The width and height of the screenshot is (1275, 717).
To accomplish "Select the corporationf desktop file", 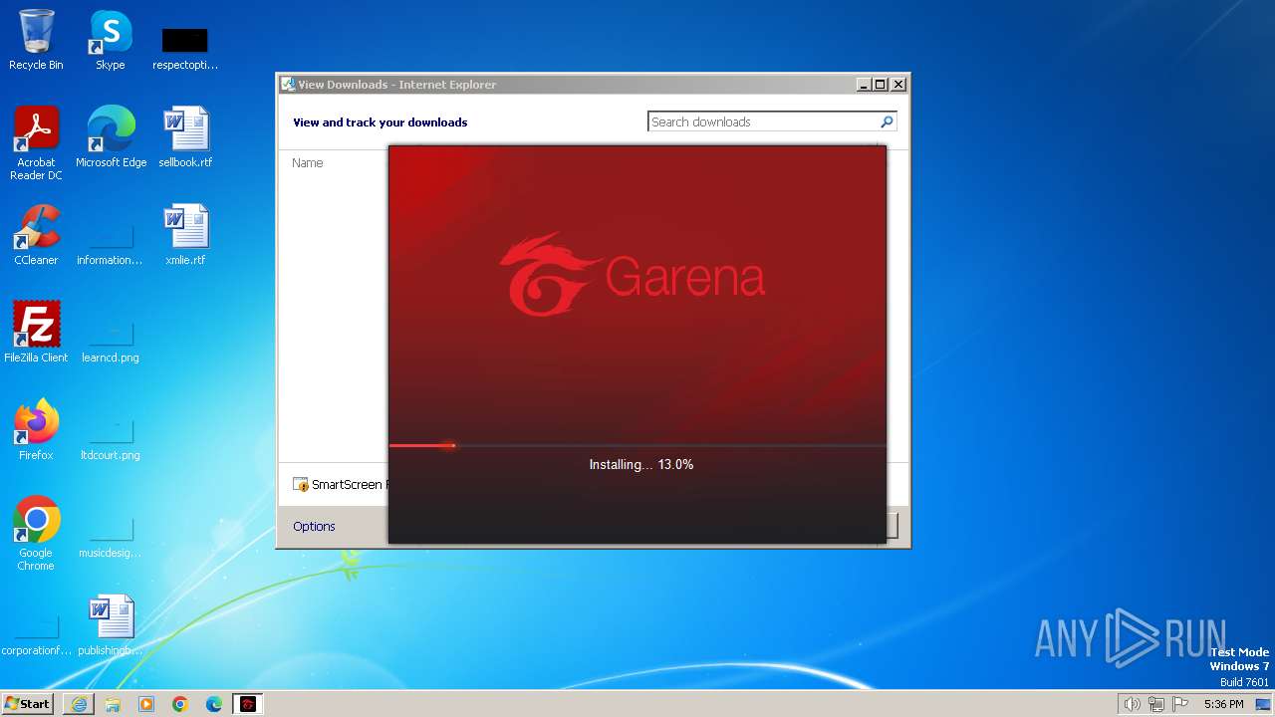I will pyautogui.click(x=36, y=633).
